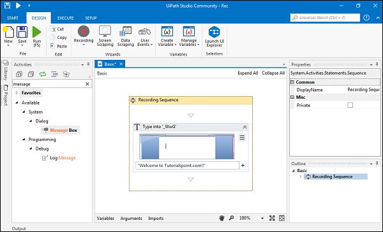383x232 pixels.
Task: Click the package icon in Activities toolbar
Action: click(66, 74)
